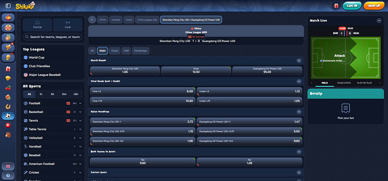Collapse the Match Live panel
Screen dimensions: 388x181
(x=379, y=21)
